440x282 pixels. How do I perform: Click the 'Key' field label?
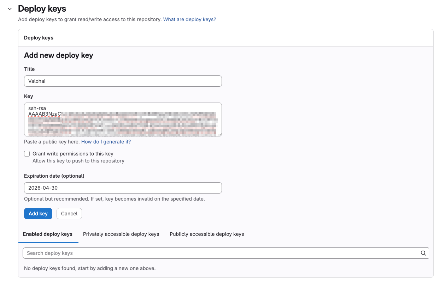[x=28, y=96]
